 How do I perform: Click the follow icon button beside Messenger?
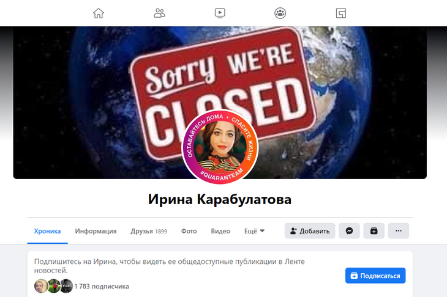coord(374,231)
